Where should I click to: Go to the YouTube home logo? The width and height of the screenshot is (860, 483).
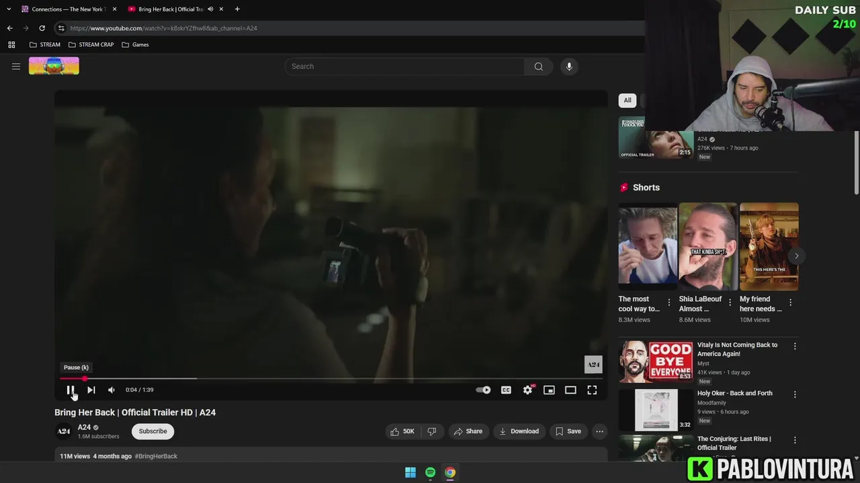click(54, 66)
